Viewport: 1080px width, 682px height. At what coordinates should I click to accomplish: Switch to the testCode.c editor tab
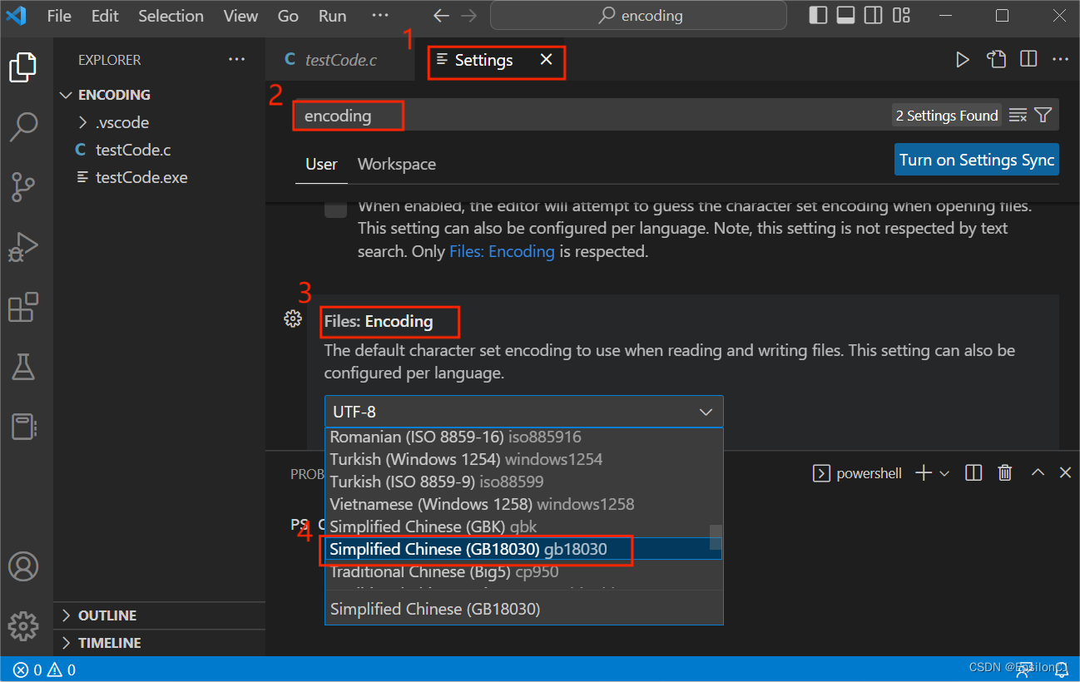pyautogui.click(x=339, y=60)
